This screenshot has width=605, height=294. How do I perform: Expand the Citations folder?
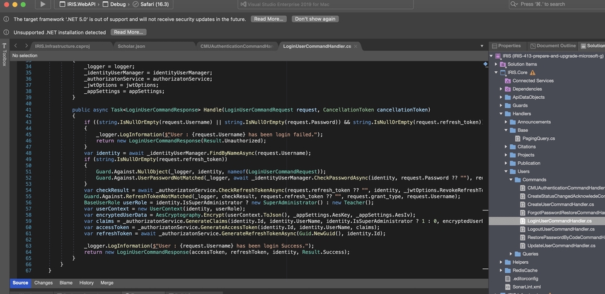click(506, 147)
